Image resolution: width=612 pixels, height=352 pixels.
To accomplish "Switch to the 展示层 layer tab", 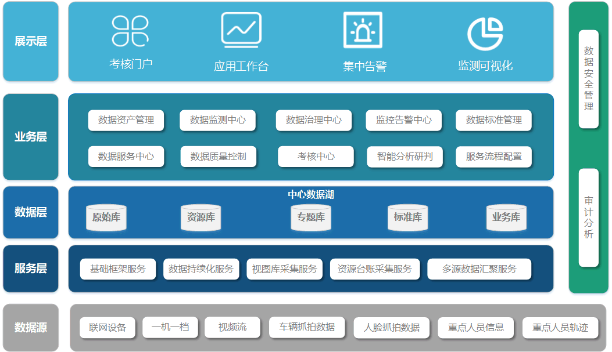I will coord(31,41).
